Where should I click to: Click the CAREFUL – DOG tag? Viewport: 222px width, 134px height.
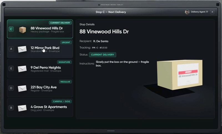coord(62,101)
